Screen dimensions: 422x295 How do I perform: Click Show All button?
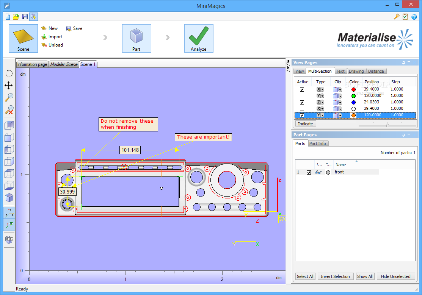(x=365, y=276)
